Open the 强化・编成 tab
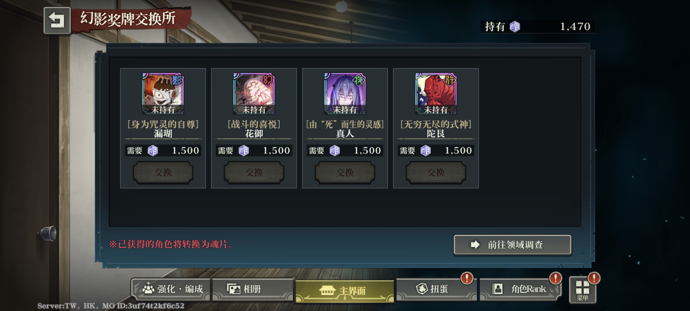 171,289
